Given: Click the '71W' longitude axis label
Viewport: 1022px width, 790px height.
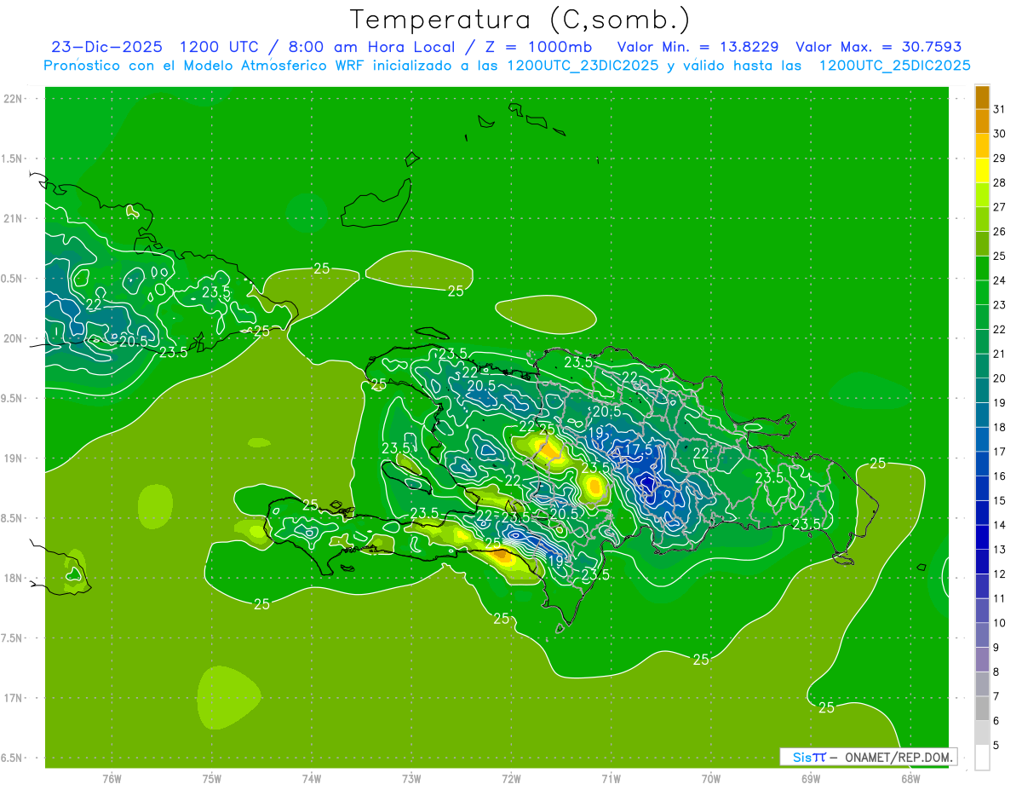Looking at the screenshot, I should pyautogui.click(x=611, y=778).
